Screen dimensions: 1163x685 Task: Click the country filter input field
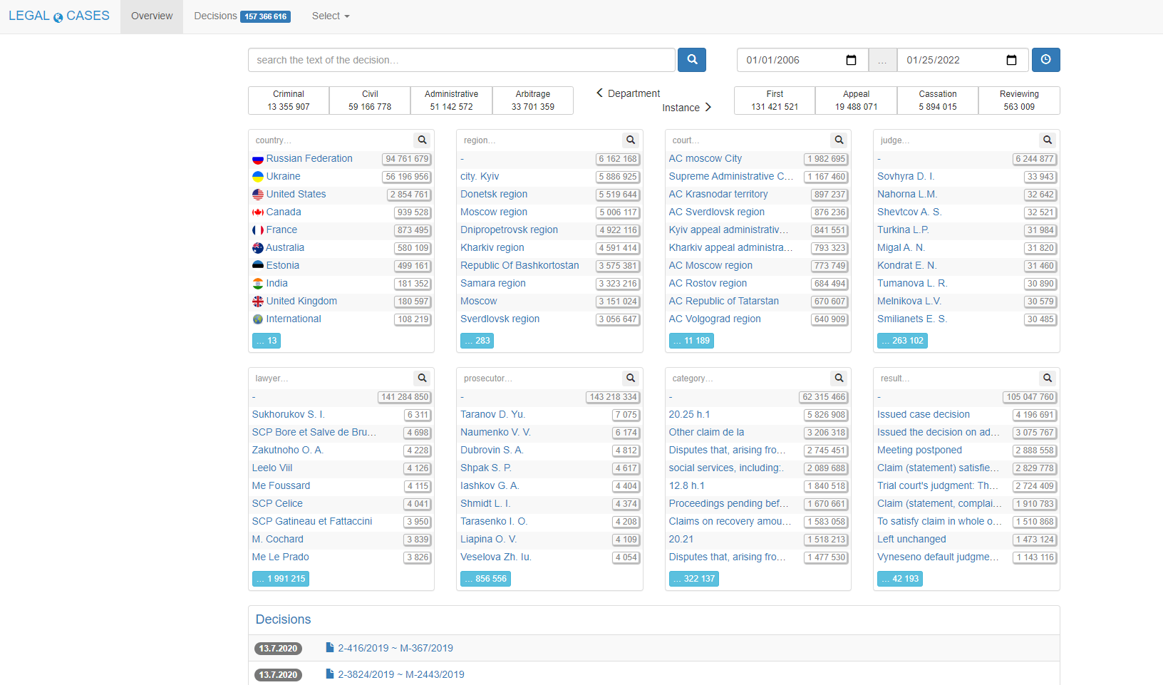pos(331,140)
